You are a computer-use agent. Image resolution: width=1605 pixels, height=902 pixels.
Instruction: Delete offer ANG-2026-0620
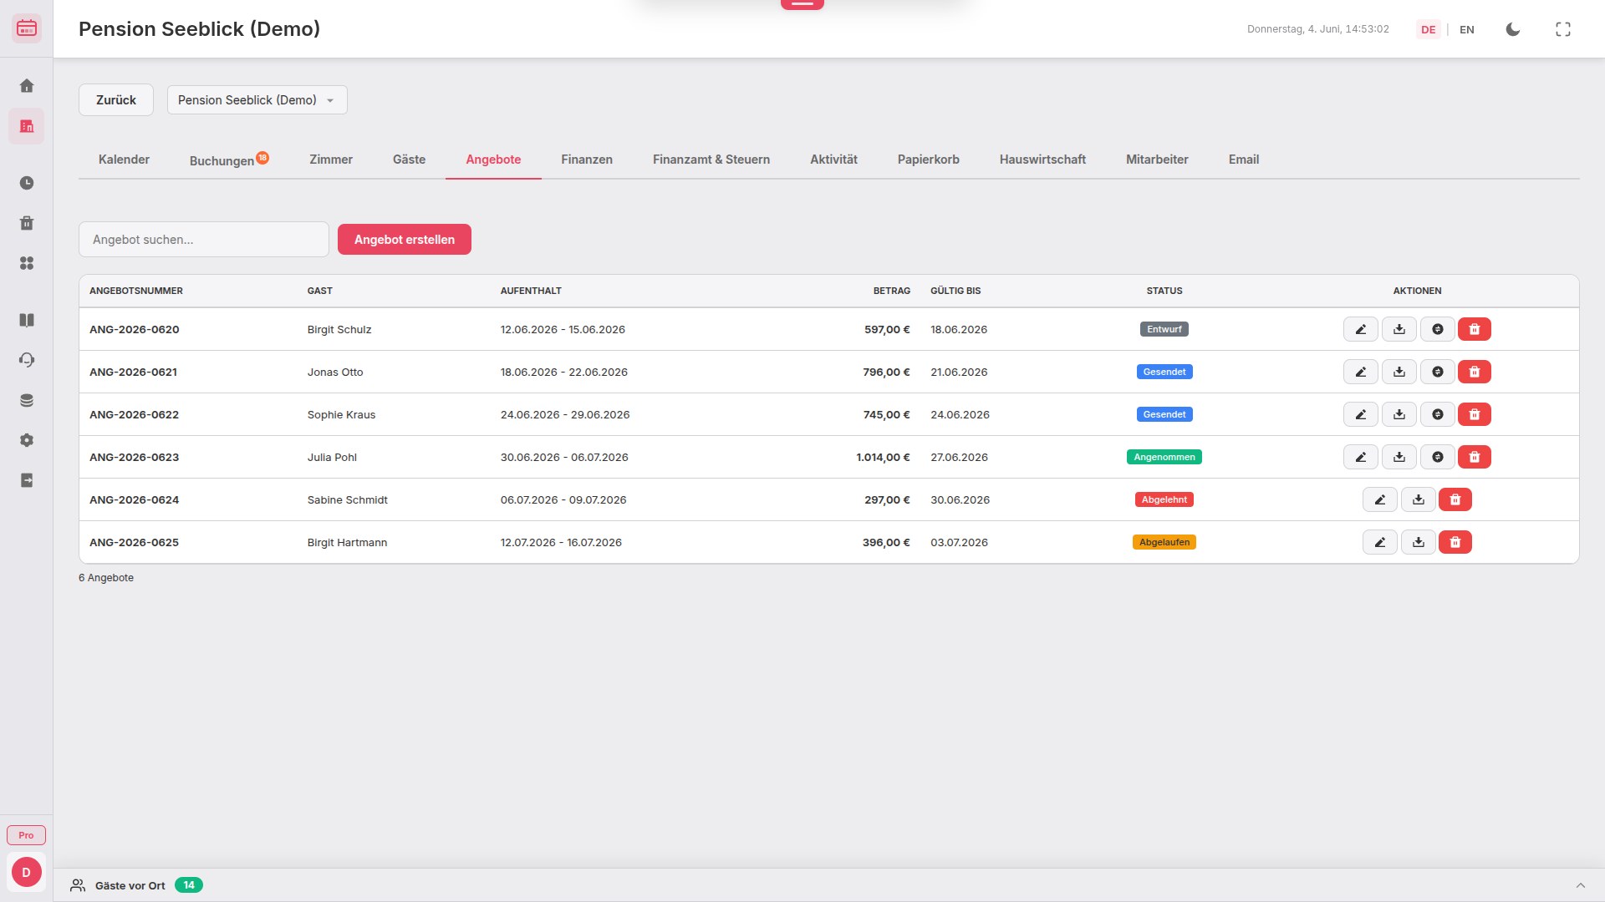pyautogui.click(x=1475, y=329)
